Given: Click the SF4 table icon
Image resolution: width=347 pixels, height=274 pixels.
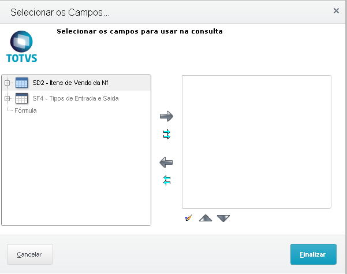Looking at the screenshot, I should click(x=22, y=98).
